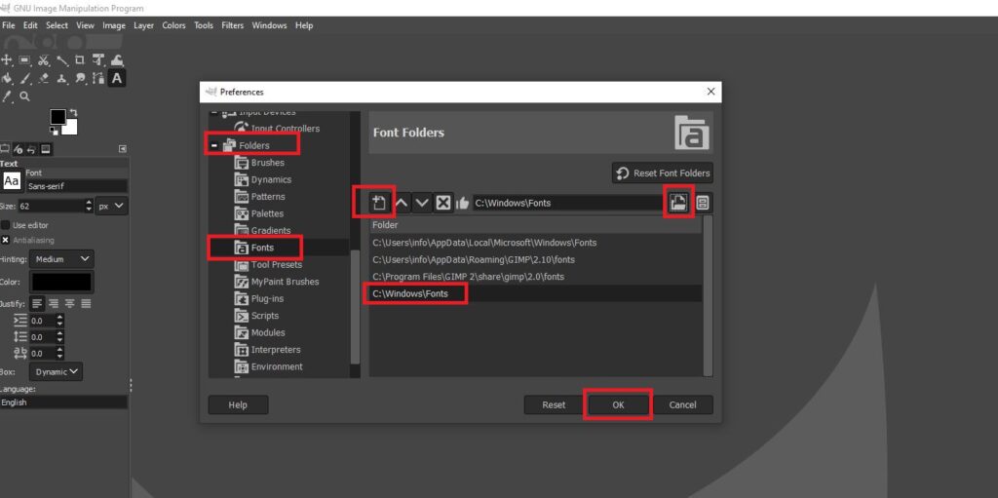Image resolution: width=998 pixels, height=498 pixels.
Task: Open the tool options tab menu arrow
Action: [x=122, y=149]
